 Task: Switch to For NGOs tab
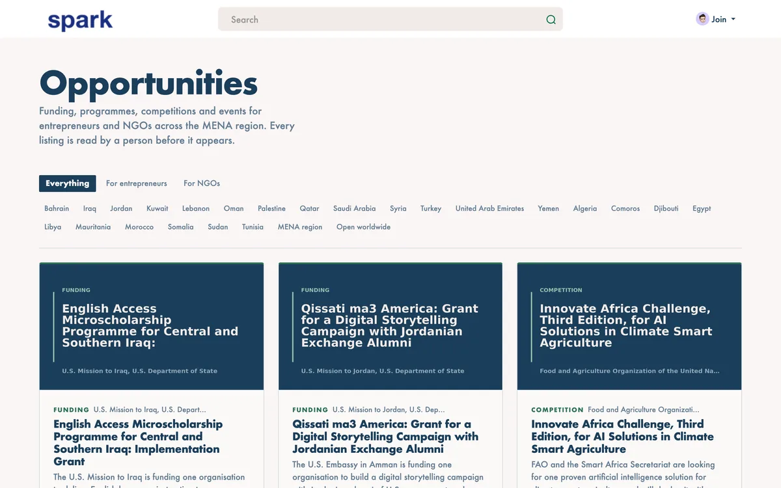tap(202, 183)
